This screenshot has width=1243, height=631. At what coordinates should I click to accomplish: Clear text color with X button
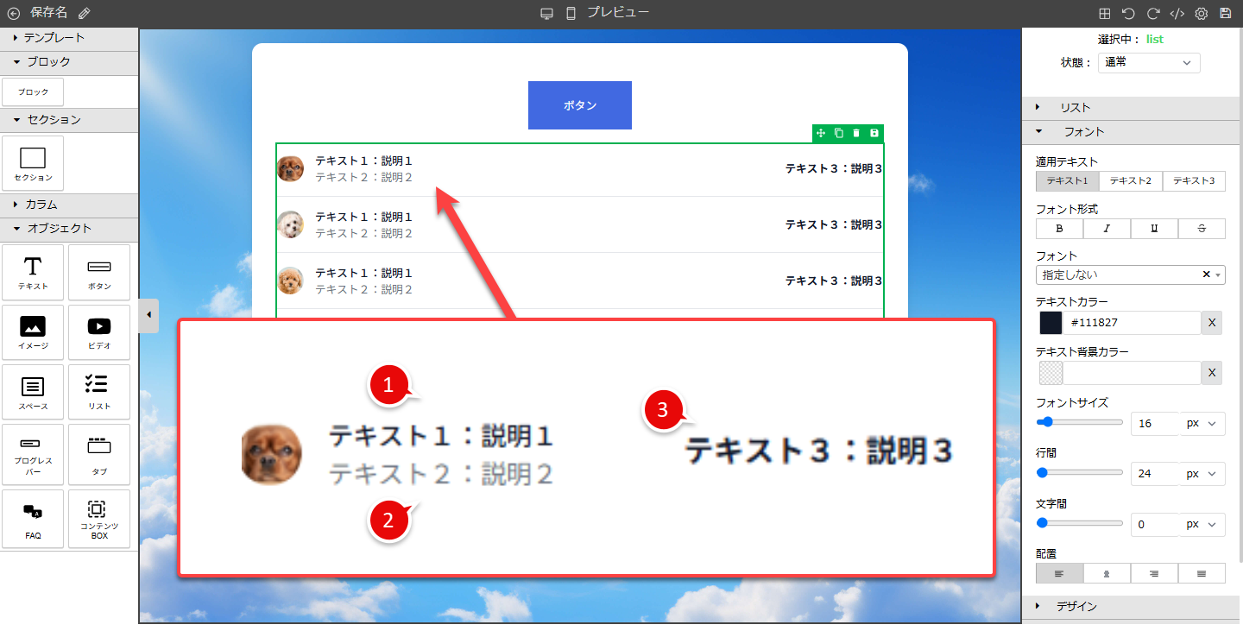[1212, 323]
